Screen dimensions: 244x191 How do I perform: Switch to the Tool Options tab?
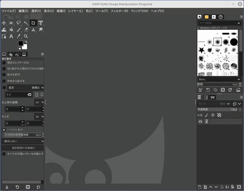tap(4, 54)
